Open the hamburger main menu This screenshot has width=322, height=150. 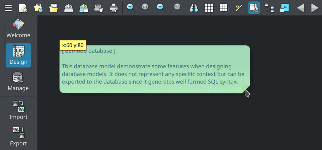tap(8, 8)
